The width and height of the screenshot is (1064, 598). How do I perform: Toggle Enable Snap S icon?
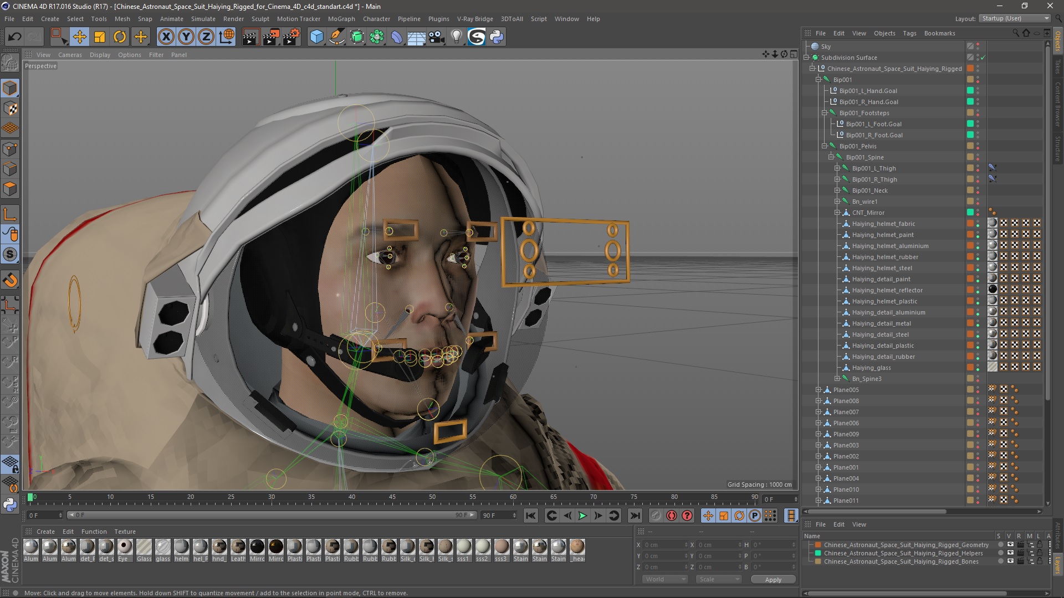(x=10, y=255)
